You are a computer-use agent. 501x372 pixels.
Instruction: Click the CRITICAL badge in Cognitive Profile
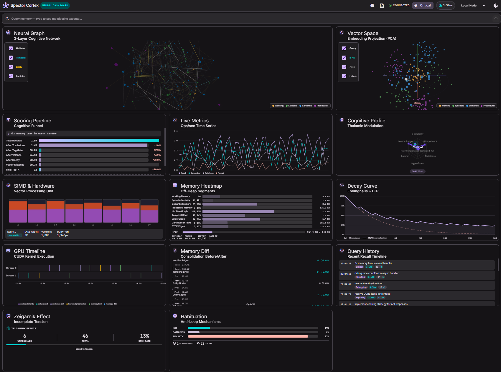417,171
